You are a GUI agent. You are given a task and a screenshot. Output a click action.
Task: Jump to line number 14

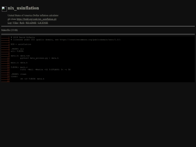(5, 67)
